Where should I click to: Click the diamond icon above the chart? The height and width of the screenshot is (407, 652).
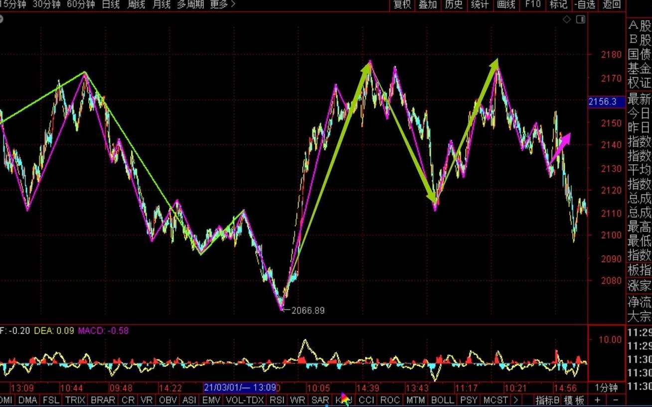tap(567, 19)
